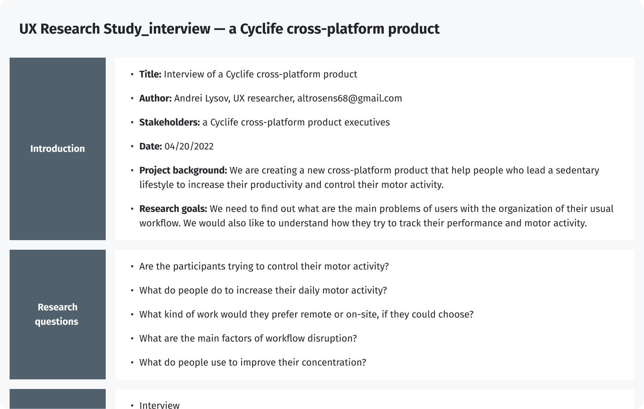The width and height of the screenshot is (644, 409).
Task: Click the Stakeholders bullet line
Action: (x=264, y=122)
